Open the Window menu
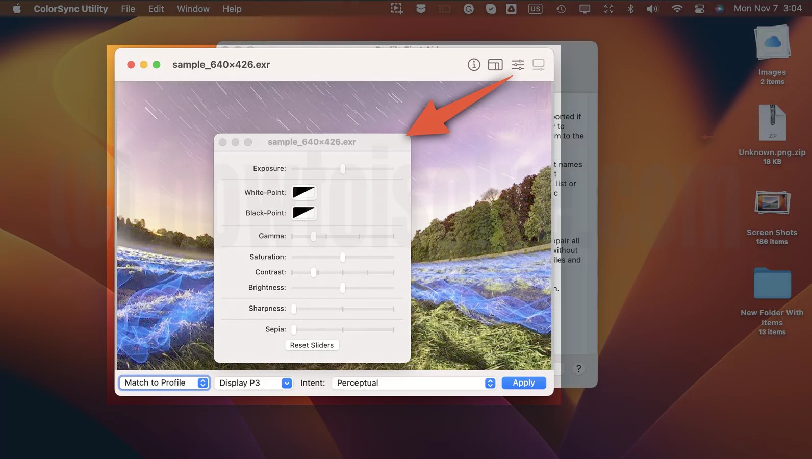The height and width of the screenshot is (459, 812). pos(193,9)
